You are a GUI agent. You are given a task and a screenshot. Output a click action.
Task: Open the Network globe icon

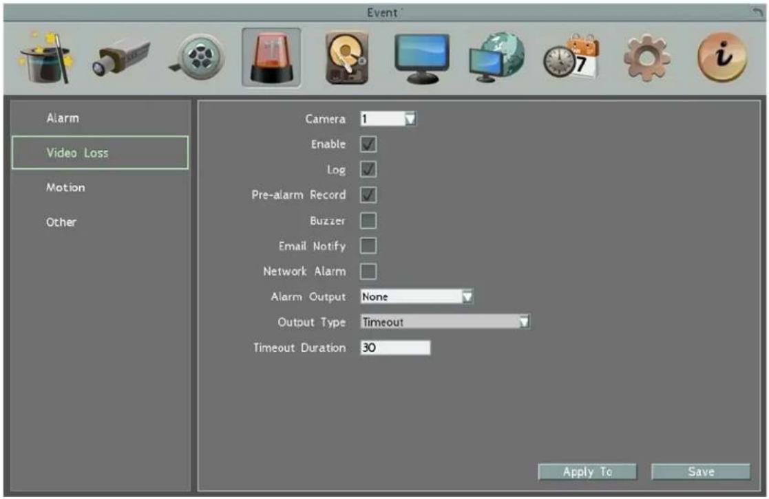click(497, 58)
